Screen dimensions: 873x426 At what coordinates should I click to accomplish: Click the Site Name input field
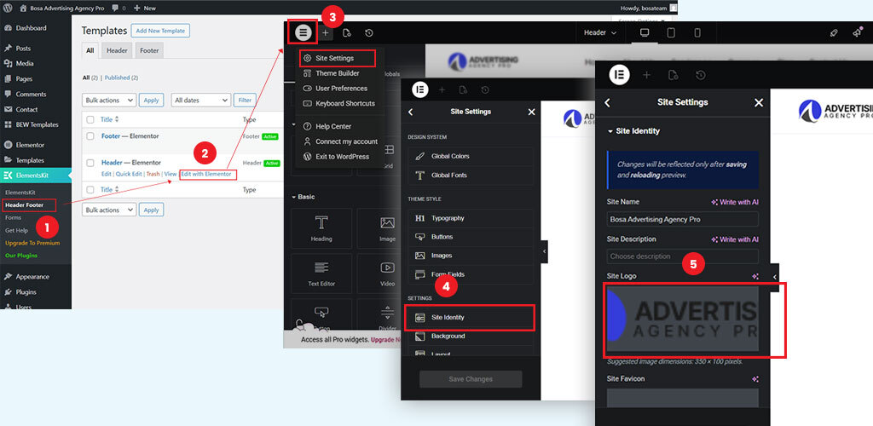[x=683, y=219]
